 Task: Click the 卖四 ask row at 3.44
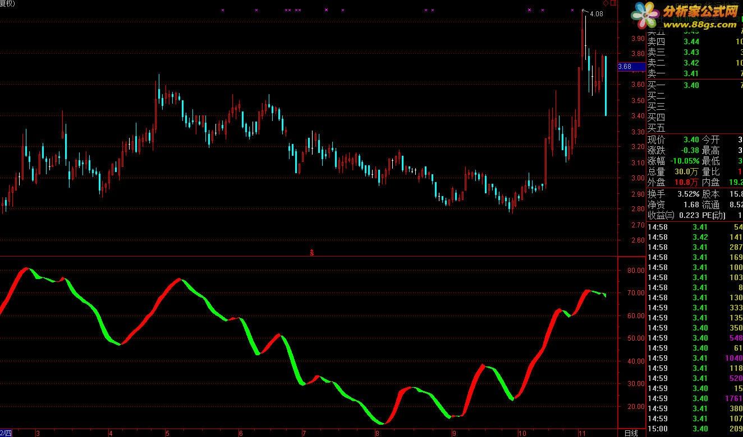click(695, 41)
